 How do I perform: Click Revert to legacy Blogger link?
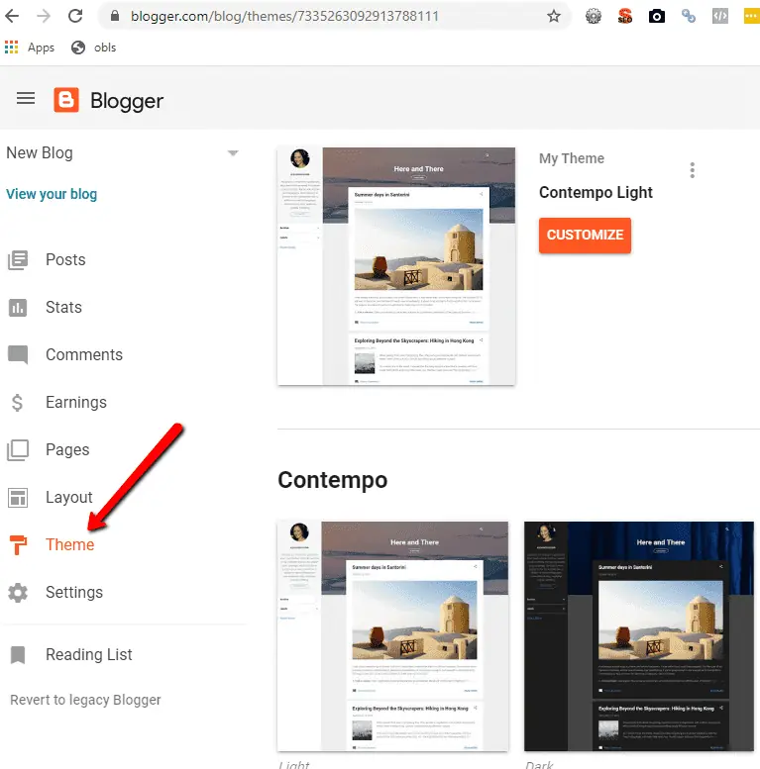[x=85, y=700]
